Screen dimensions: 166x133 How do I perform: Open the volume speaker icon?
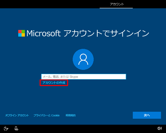pos(160,128)
